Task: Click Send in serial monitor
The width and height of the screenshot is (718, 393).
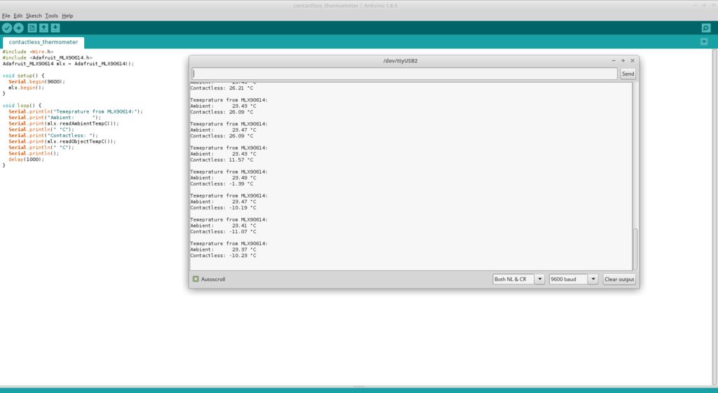Action: 628,74
